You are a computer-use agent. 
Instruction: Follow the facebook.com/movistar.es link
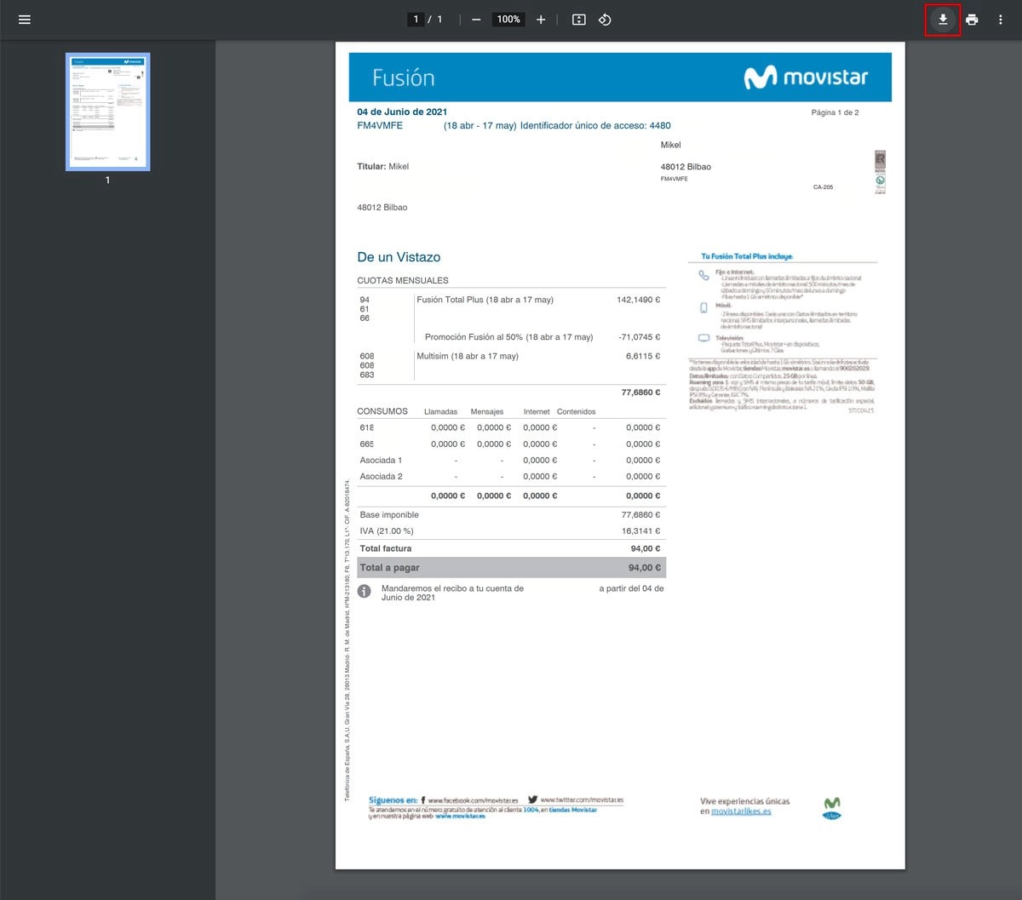473,800
